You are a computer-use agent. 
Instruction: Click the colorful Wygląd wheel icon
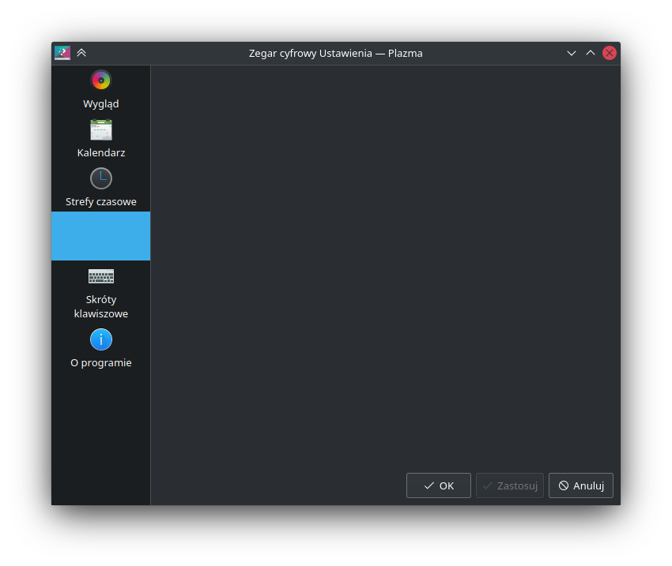[x=100, y=81]
